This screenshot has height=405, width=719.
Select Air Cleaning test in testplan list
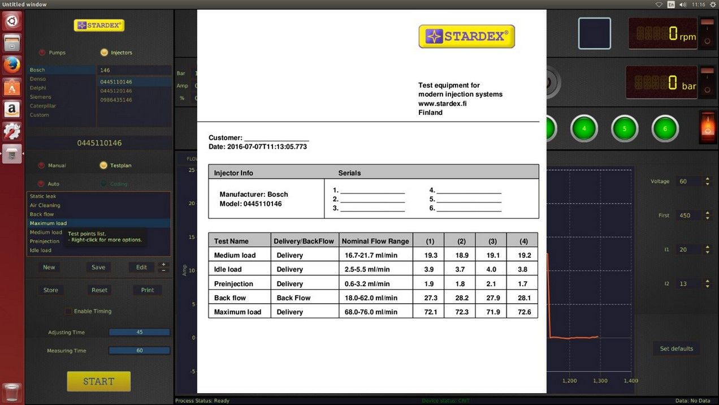point(98,205)
